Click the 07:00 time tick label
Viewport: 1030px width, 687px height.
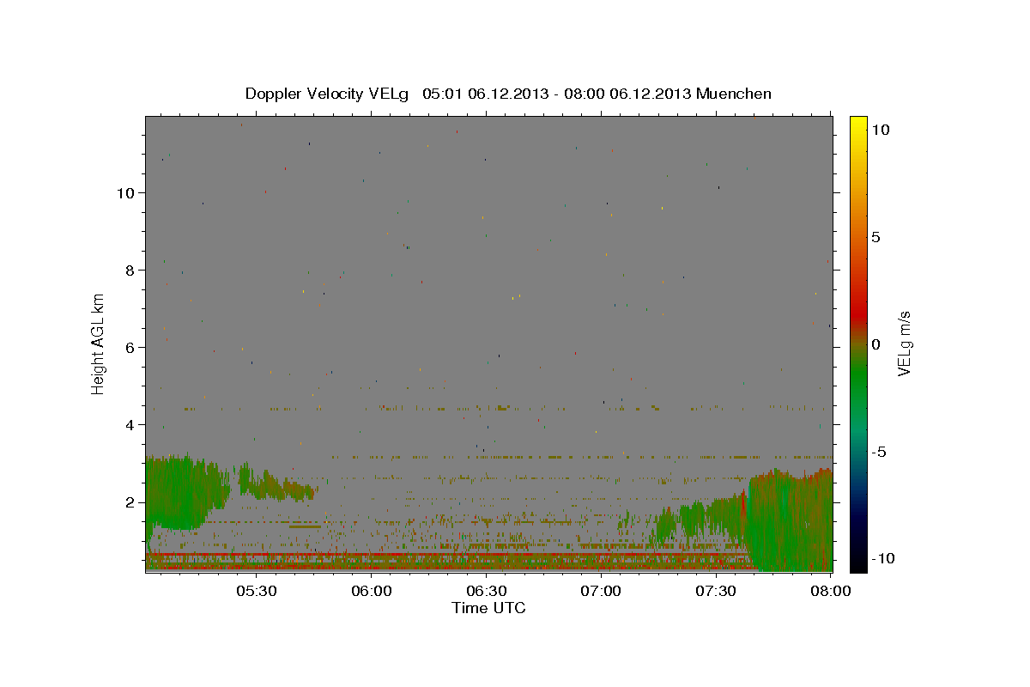(x=602, y=591)
